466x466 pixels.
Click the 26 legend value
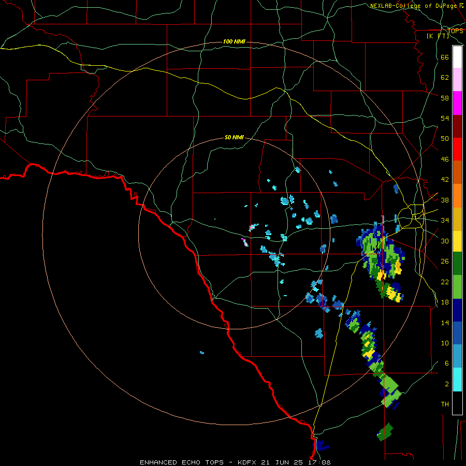pos(445,261)
